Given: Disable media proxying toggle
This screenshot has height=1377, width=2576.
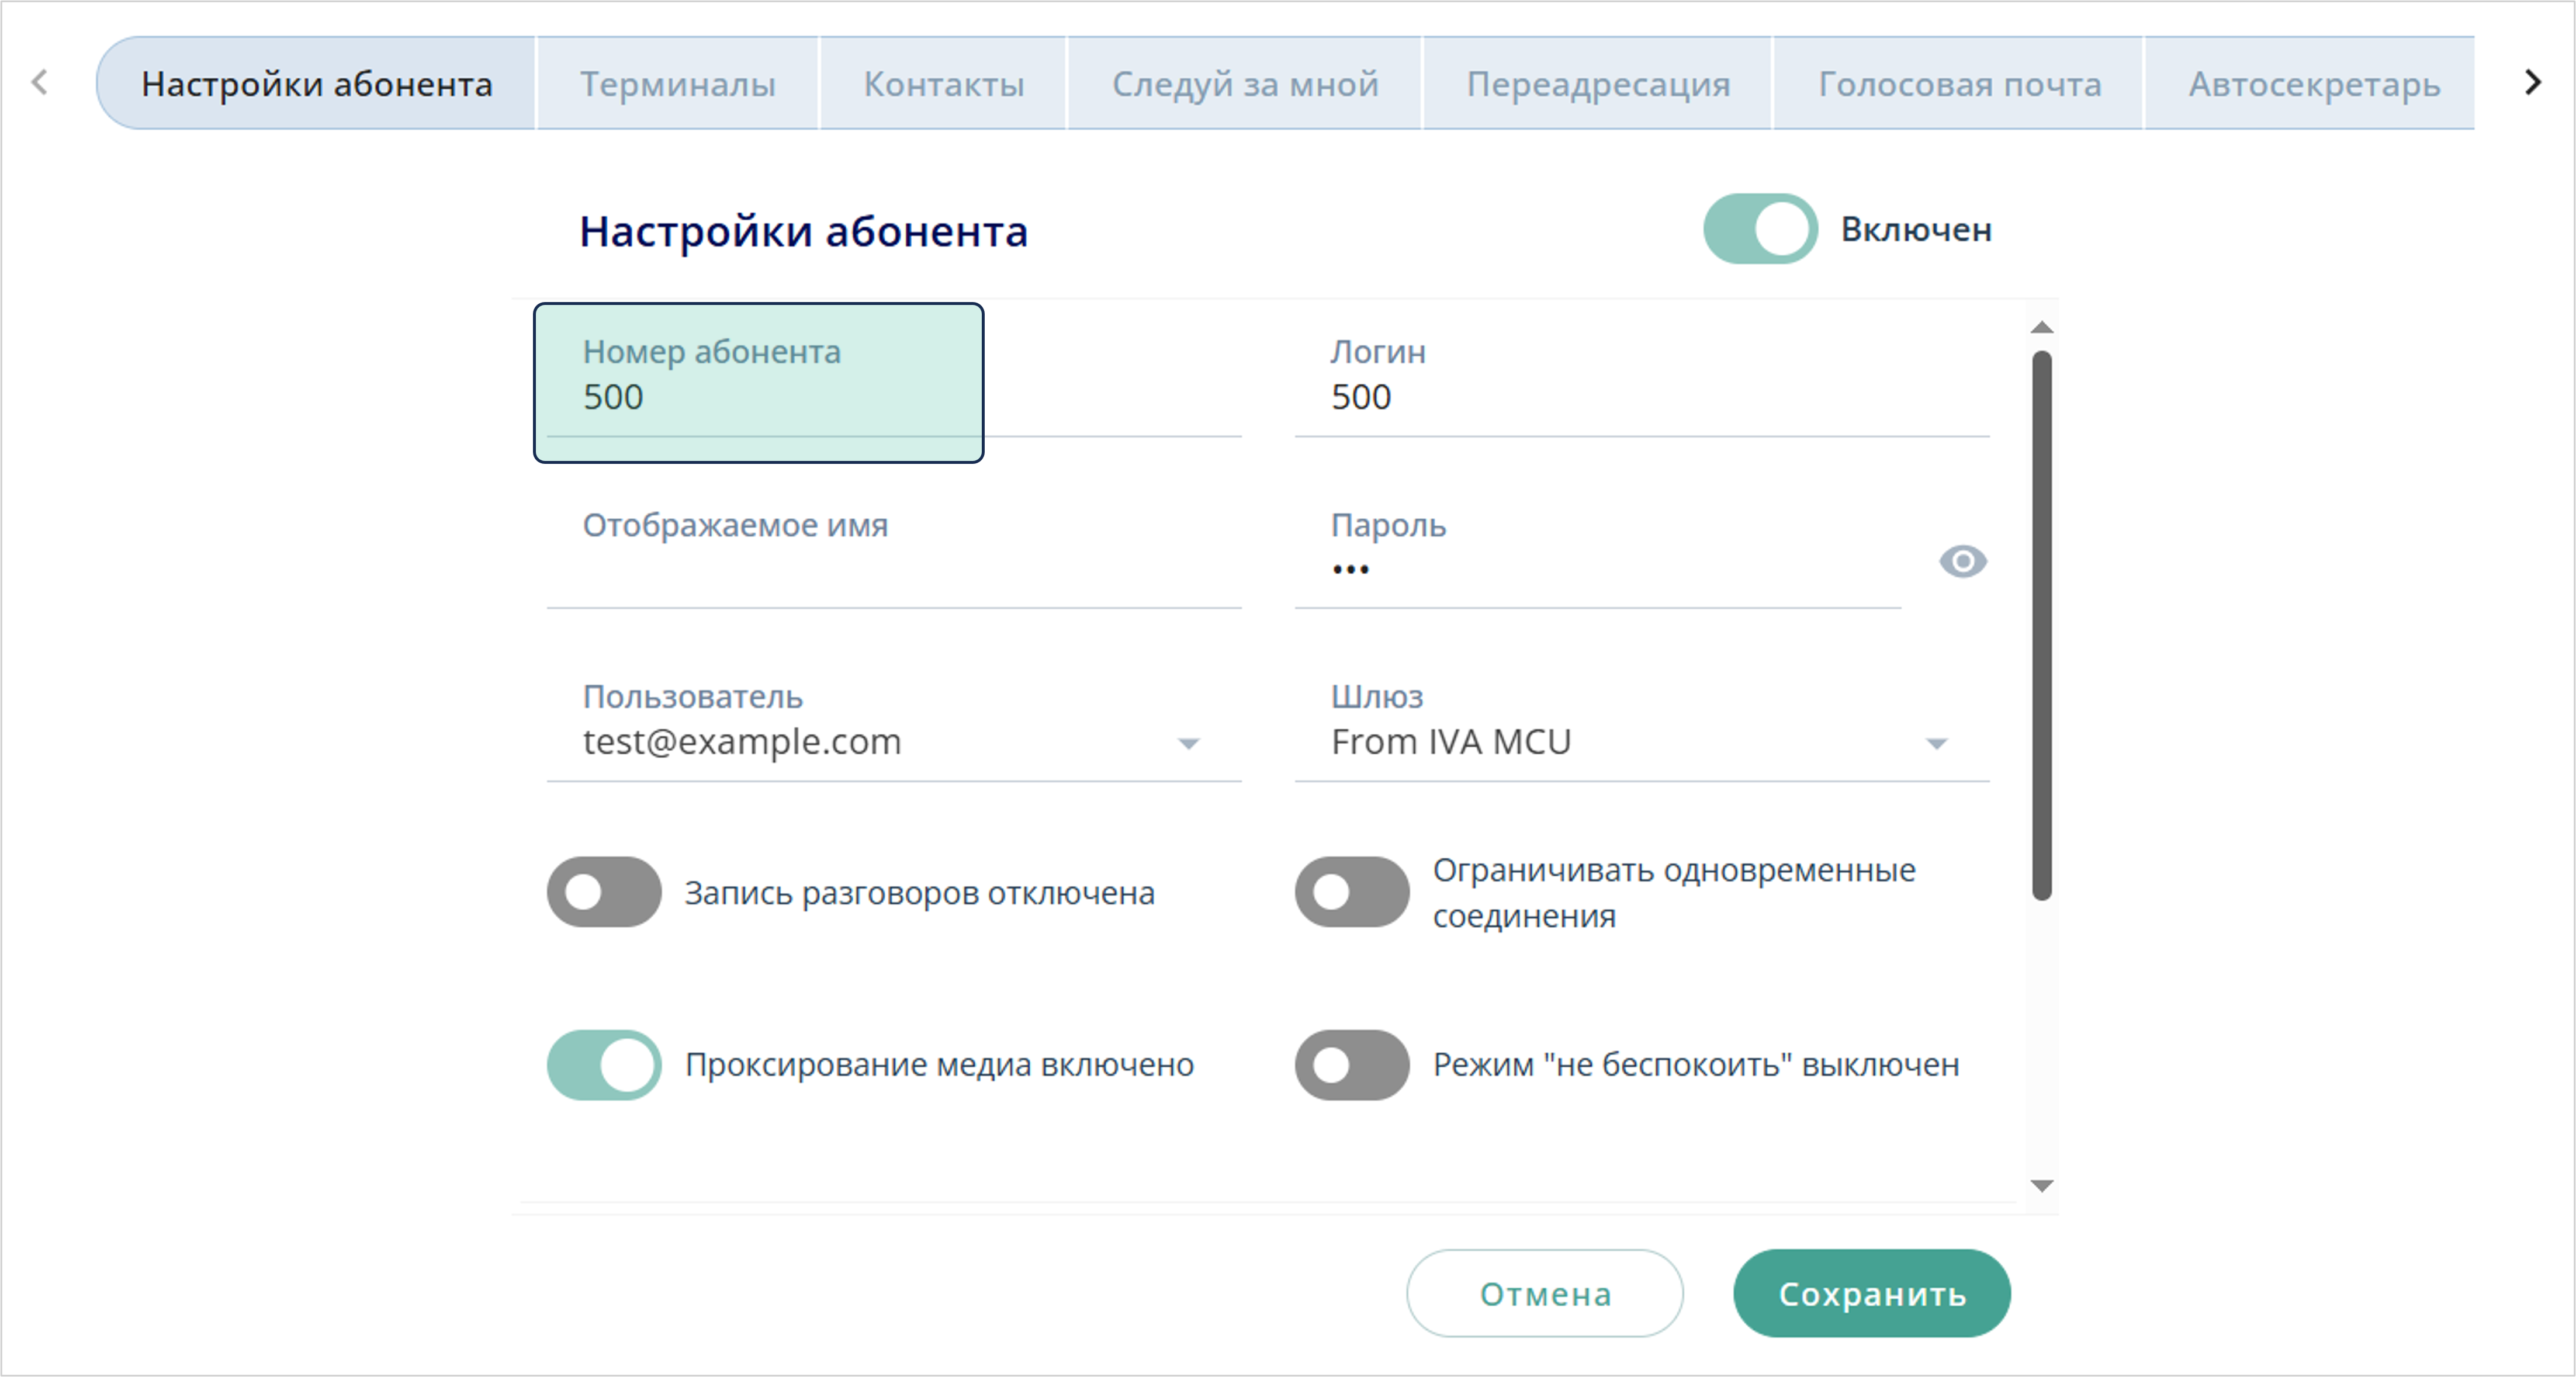Looking at the screenshot, I should click(x=604, y=1065).
